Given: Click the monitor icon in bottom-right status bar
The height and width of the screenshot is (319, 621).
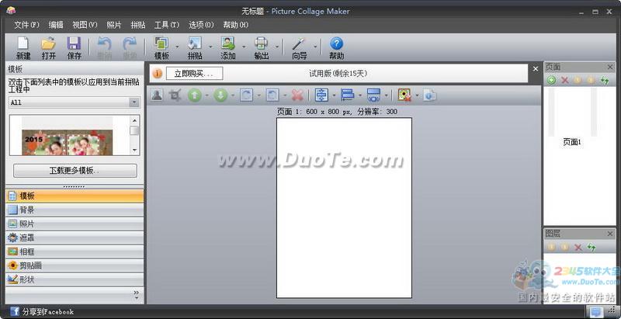Looking at the screenshot, I should 595,312.
